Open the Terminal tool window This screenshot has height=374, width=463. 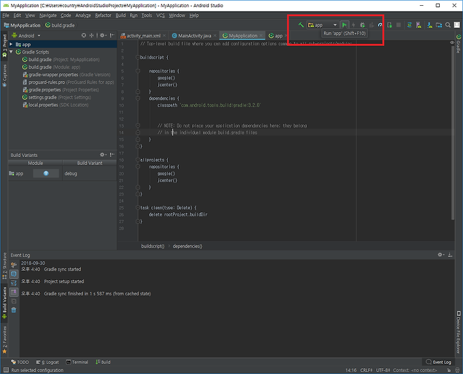click(77, 362)
